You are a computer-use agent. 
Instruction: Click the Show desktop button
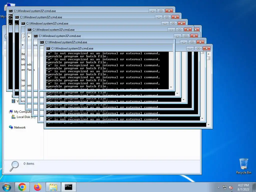pos(254,187)
